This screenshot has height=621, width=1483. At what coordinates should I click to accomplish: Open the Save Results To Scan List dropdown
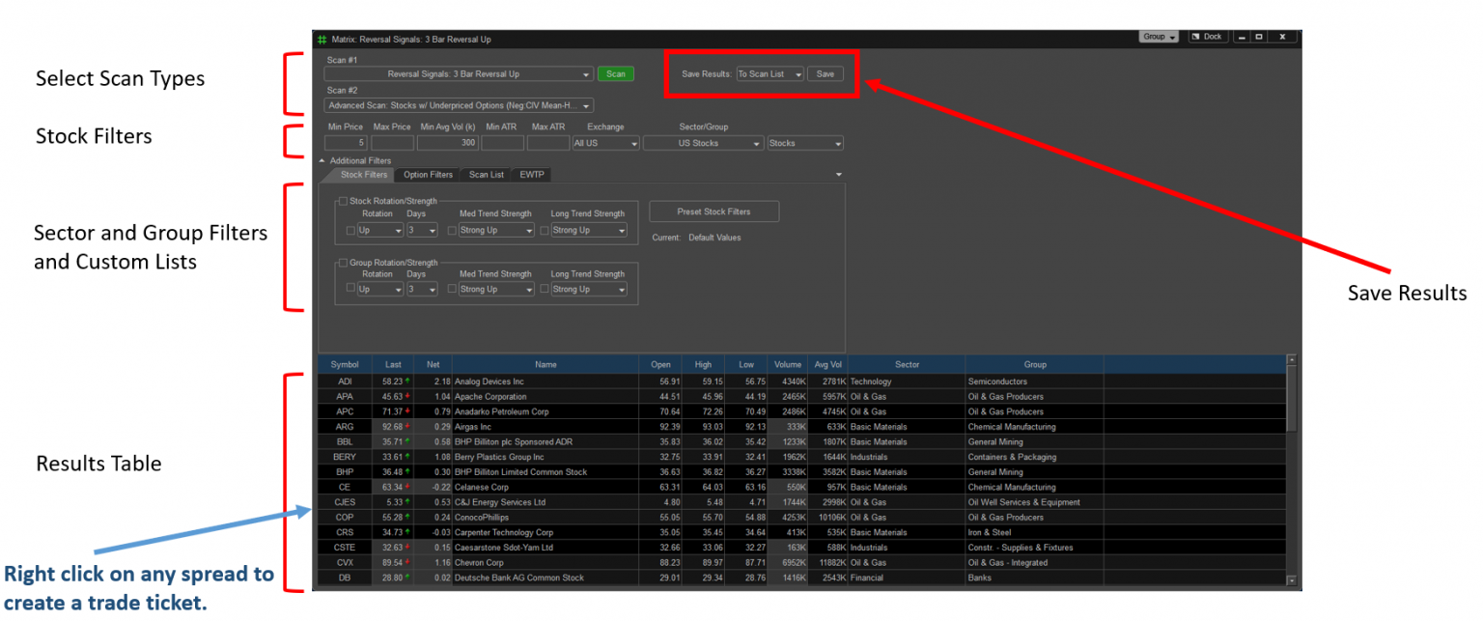769,73
